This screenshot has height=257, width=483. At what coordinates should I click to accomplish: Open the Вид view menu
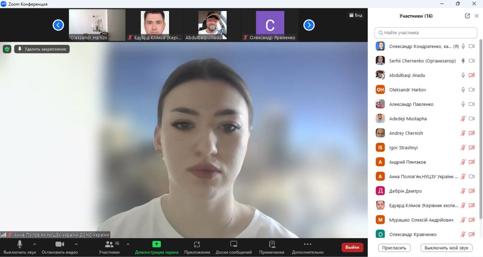[355, 15]
